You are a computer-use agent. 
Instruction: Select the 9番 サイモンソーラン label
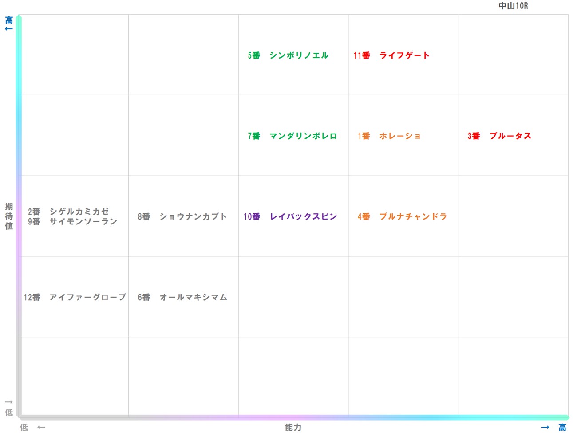pyautogui.click(x=72, y=221)
